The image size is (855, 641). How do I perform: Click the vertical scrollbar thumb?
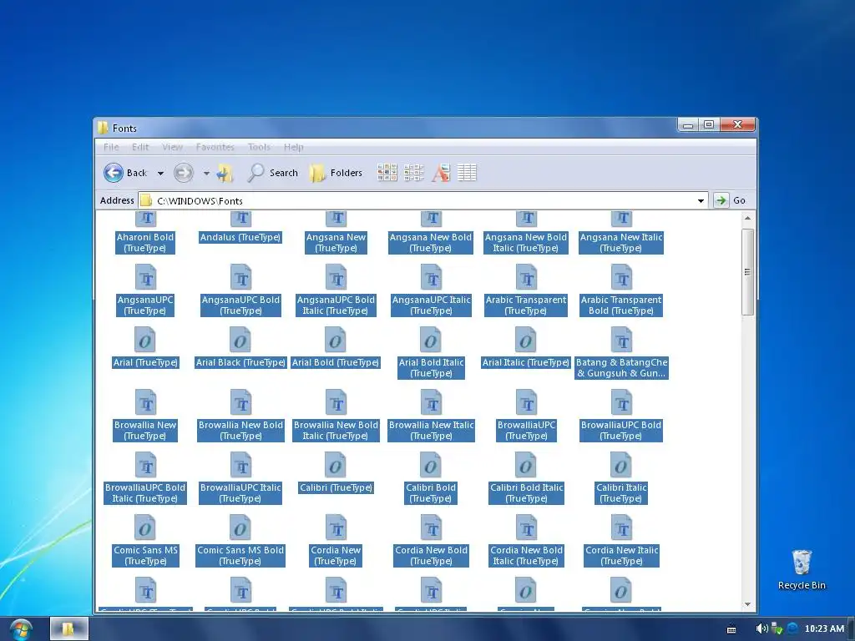(747, 271)
